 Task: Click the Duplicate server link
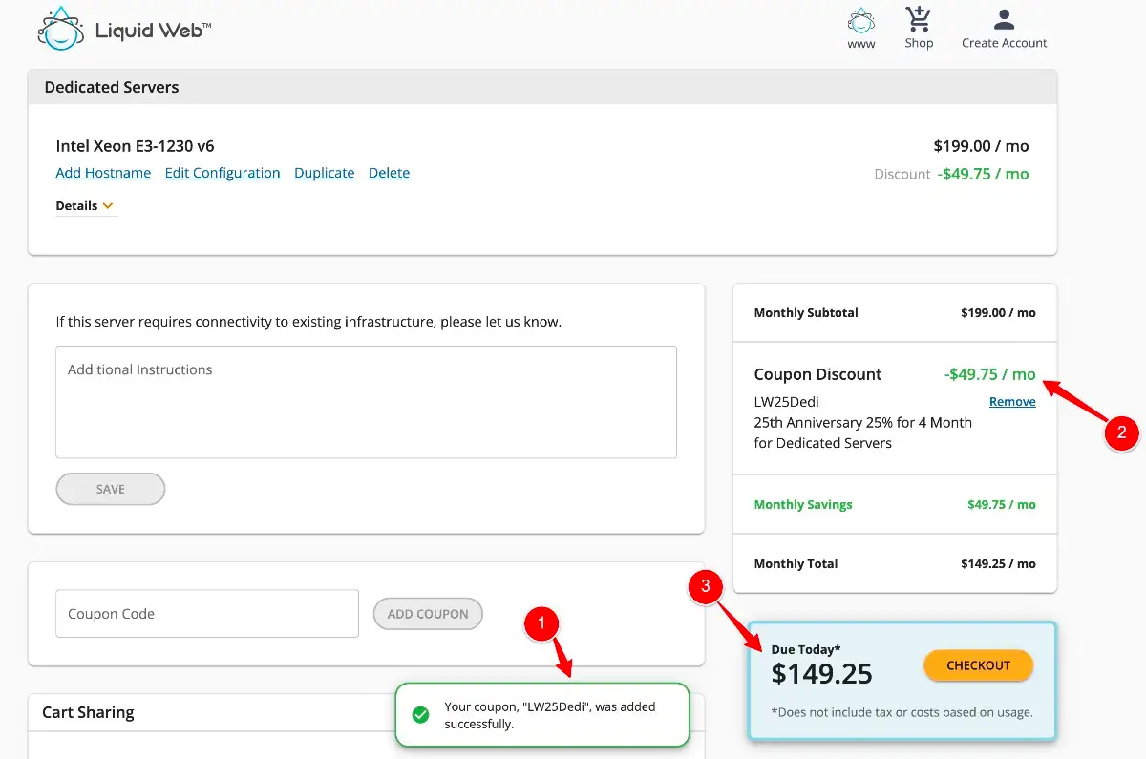(324, 173)
